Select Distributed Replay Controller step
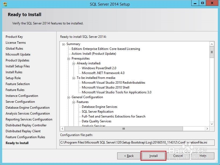The height and width of the screenshot is (165, 220). 26,125
